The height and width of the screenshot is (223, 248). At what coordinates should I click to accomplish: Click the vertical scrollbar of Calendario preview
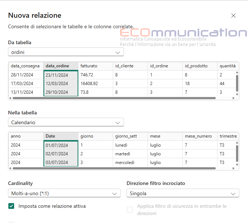[237, 153]
